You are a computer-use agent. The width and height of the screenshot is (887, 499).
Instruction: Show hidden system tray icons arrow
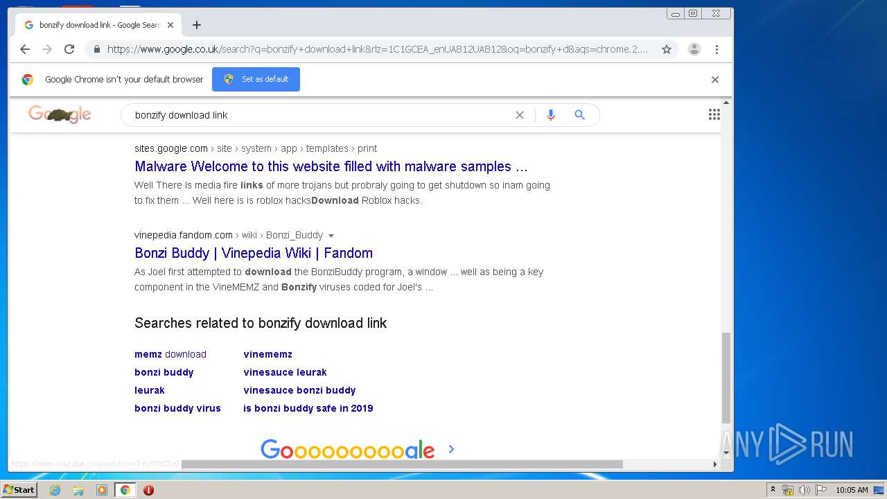(773, 490)
